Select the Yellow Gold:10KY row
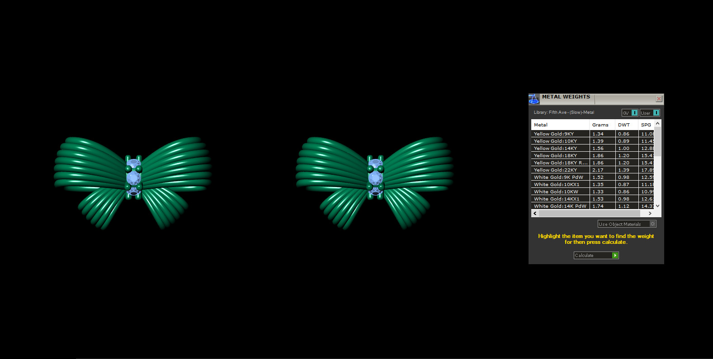 [x=593, y=141]
